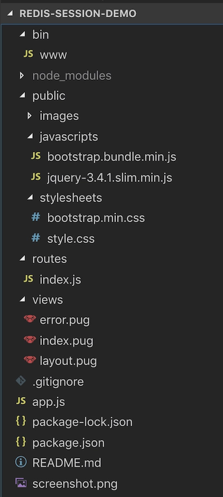The height and width of the screenshot is (497, 223).
Task: Click the hash icon next to style.css
Action: pos(36,238)
